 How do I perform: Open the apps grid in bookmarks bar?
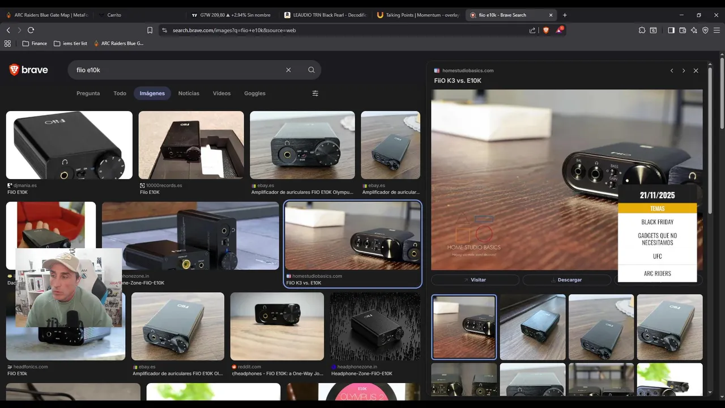[7, 43]
